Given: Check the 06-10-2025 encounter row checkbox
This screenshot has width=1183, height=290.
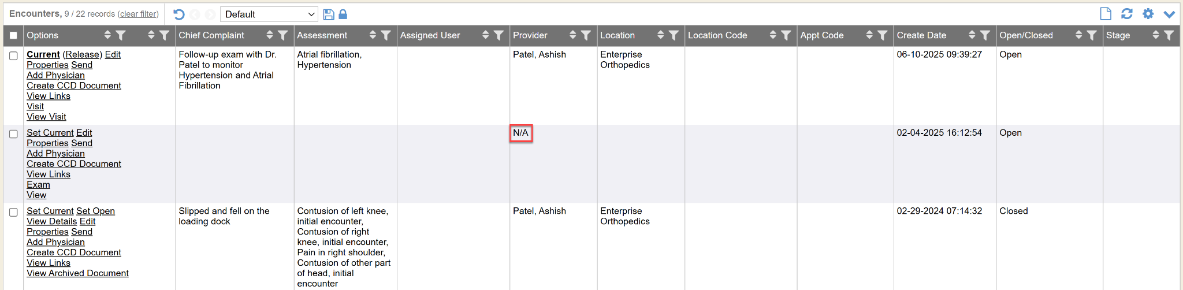Looking at the screenshot, I should coord(13,55).
